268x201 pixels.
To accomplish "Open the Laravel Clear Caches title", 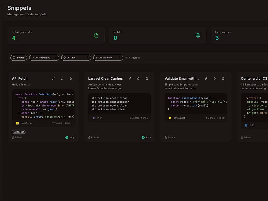I will (105, 79).
